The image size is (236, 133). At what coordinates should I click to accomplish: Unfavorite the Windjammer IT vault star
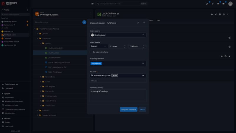tap(27, 25)
